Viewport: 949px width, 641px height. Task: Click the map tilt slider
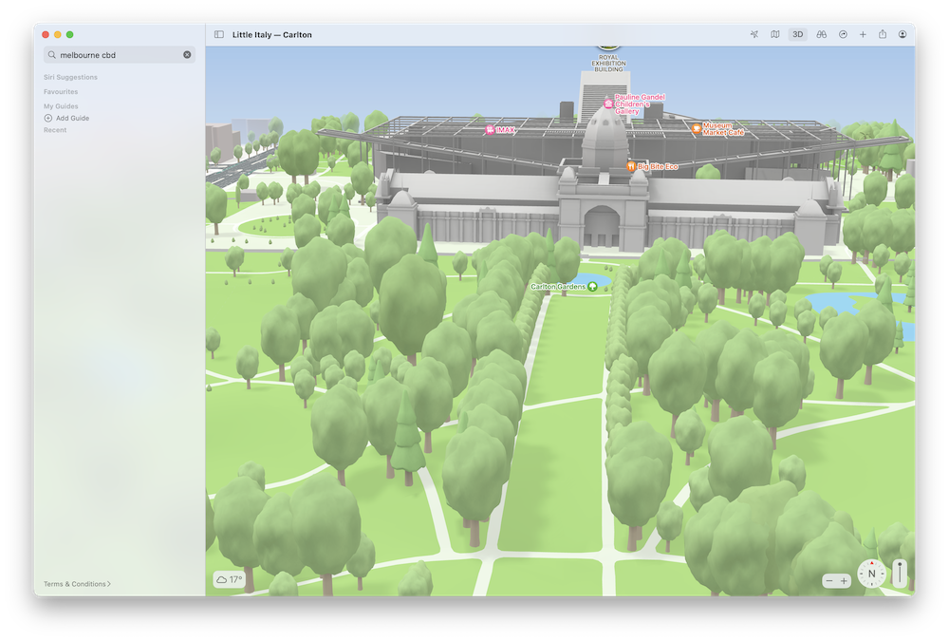click(899, 573)
